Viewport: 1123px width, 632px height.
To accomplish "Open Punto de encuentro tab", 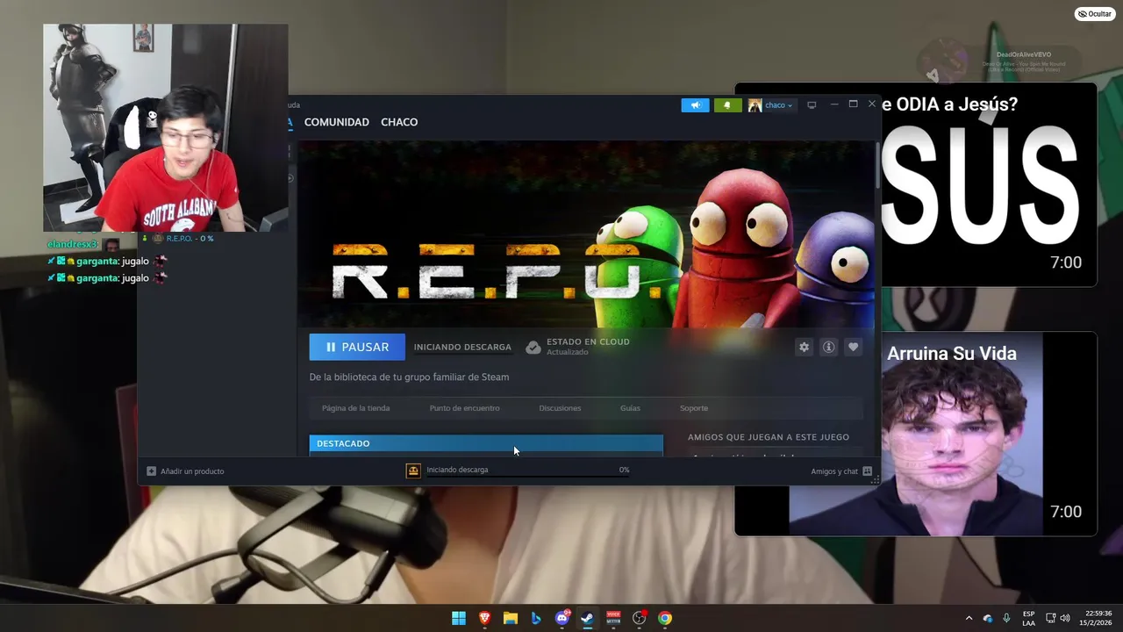I will (x=464, y=408).
